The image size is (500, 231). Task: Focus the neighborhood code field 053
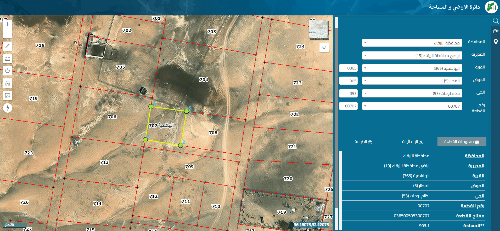coord(348,93)
